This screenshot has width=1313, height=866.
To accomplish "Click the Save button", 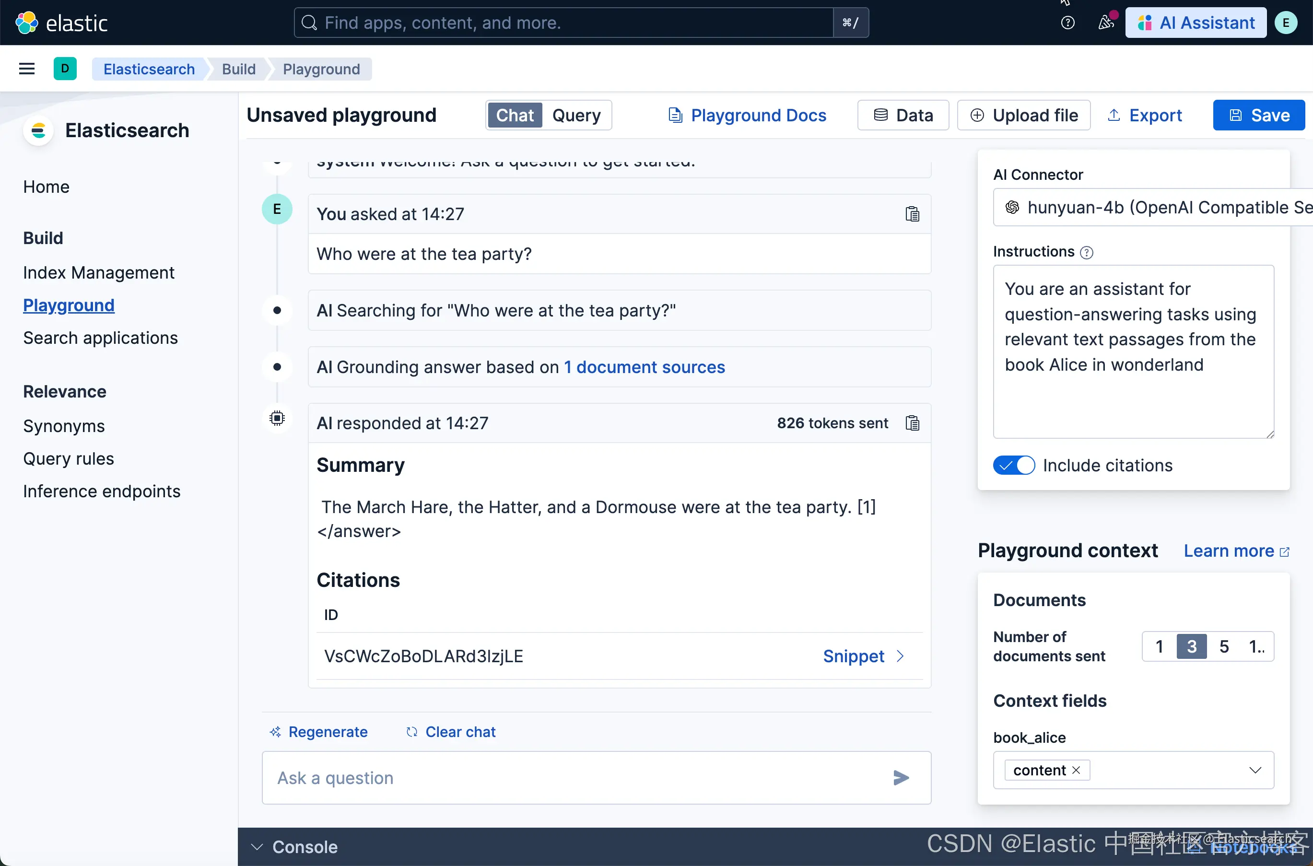I will [x=1259, y=115].
